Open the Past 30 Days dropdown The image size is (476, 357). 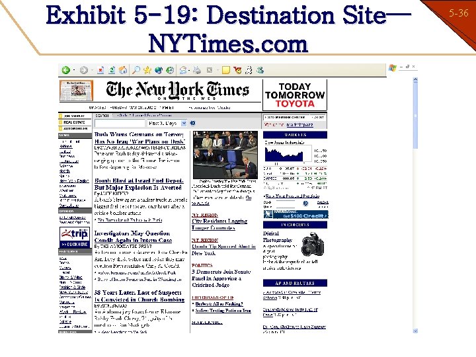(167, 123)
